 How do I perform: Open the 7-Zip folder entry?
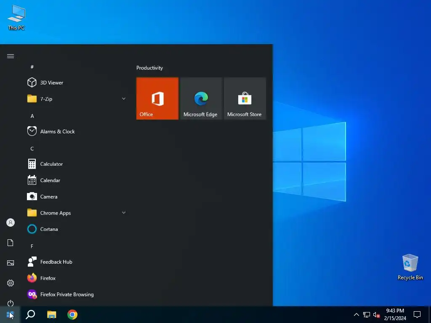77,99
